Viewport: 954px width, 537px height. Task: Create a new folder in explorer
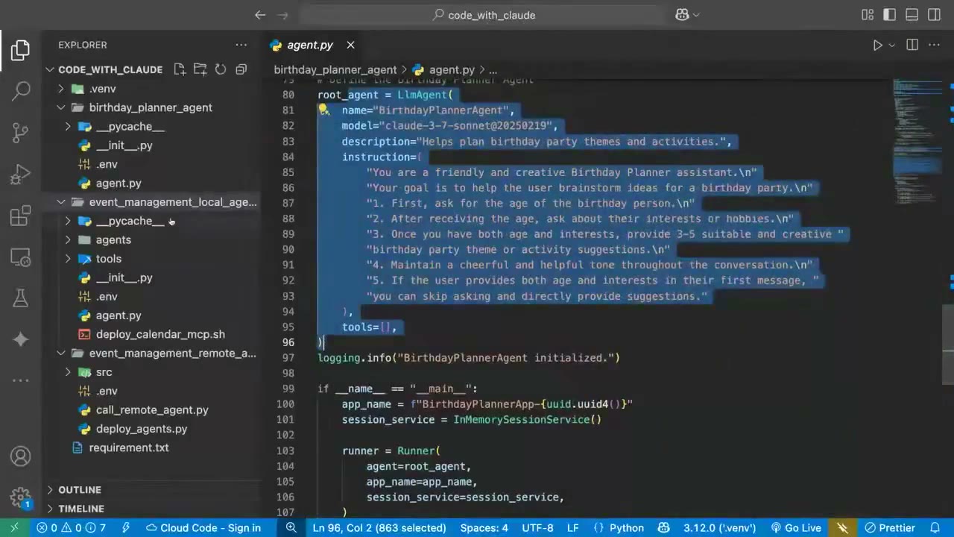[200, 69]
